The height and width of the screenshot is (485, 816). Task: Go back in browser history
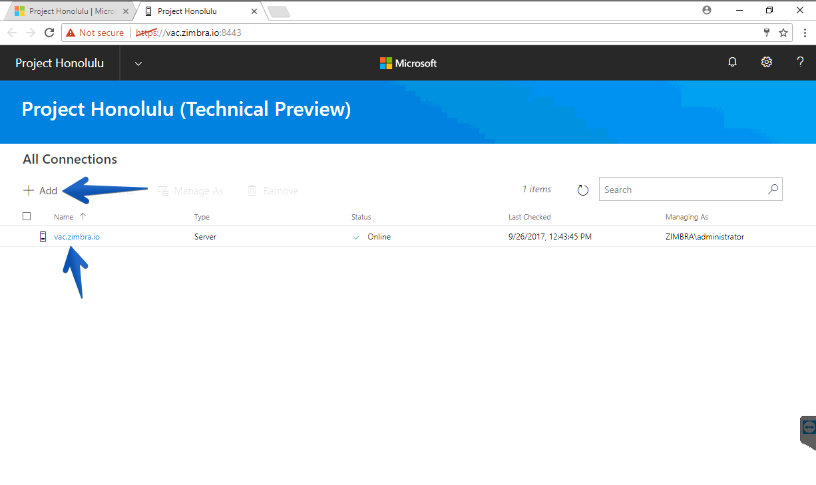point(12,33)
